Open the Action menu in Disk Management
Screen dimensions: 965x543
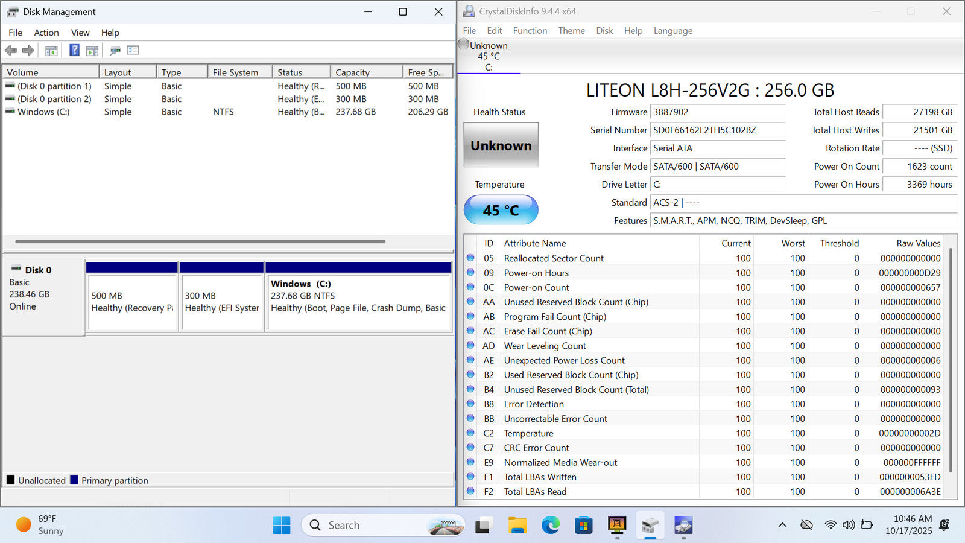(x=46, y=33)
